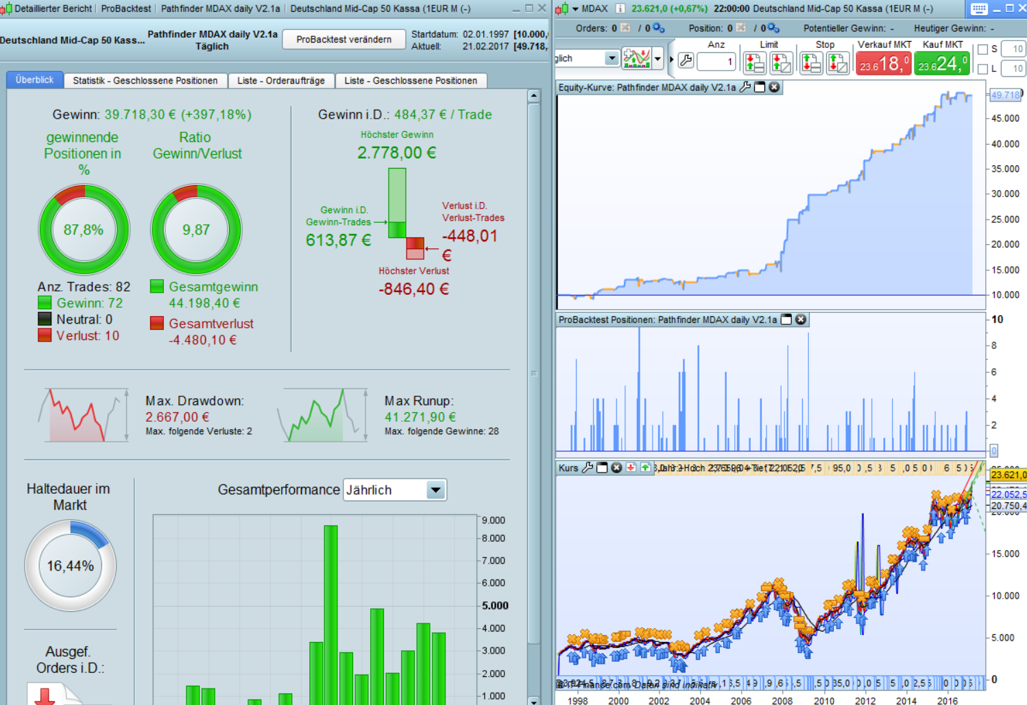
Task: Click the black Neutral legend swatch
Action: pyautogui.click(x=45, y=319)
